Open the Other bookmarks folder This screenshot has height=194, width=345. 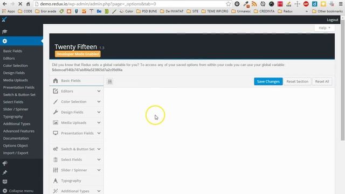pyautogui.click(x=327, y=11)
